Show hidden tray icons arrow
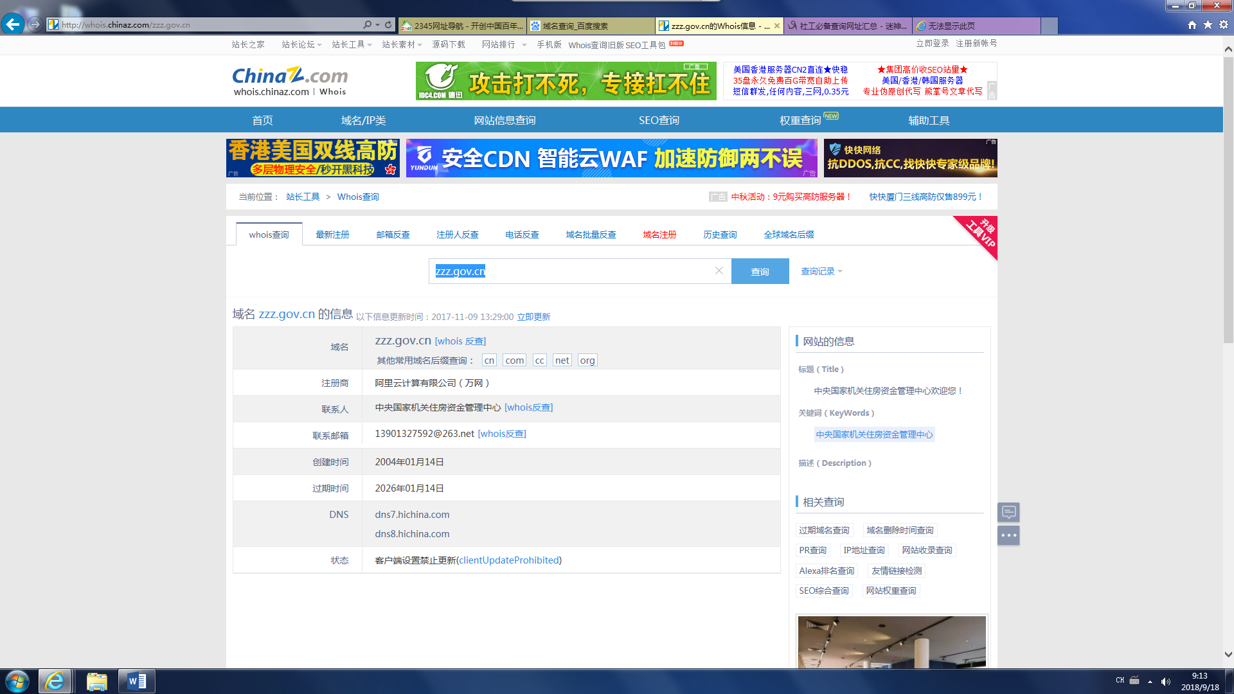The height and width of the screenshot is (694, 1234). (x=1150, y=681)
